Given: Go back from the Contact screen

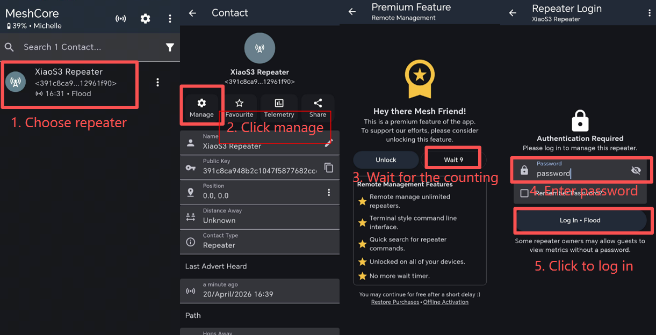Looking at the screenshot, I should (x=192, y=13).
